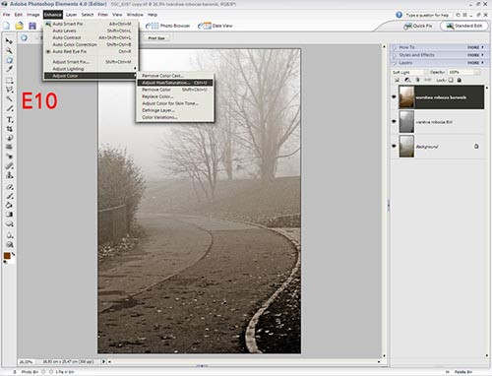Open the Layer menu
492x376 pixels.
click(71, 15)
